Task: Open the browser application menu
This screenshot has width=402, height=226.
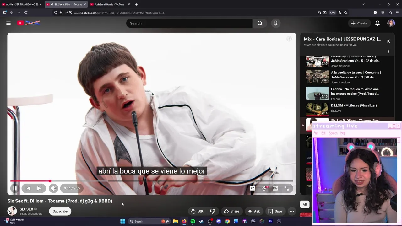Action: click(398, 13)
